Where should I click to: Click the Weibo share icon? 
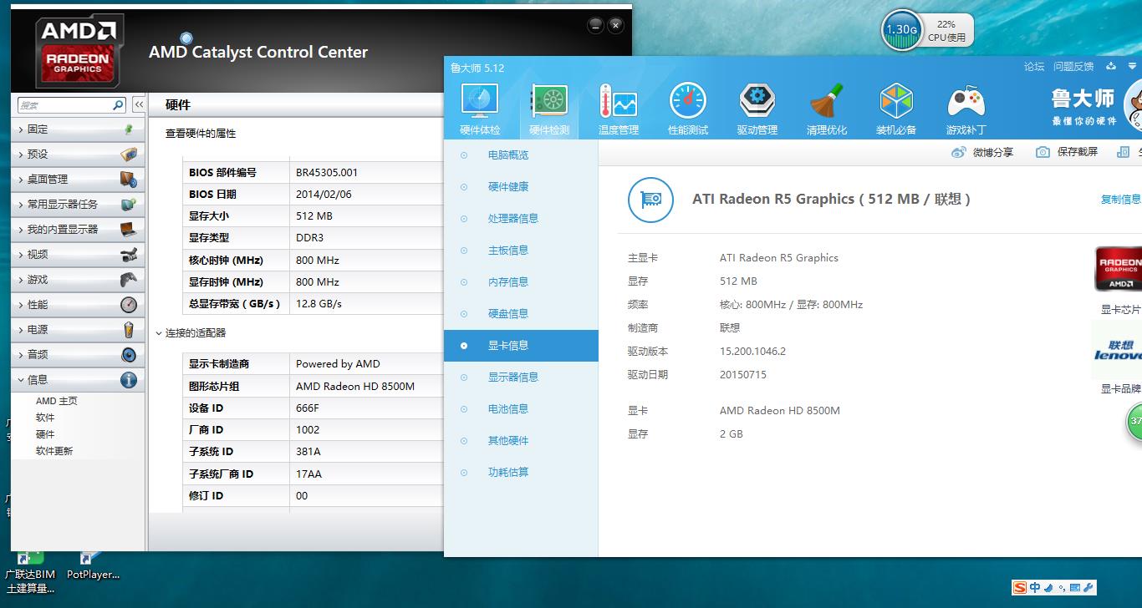[959, 152]
